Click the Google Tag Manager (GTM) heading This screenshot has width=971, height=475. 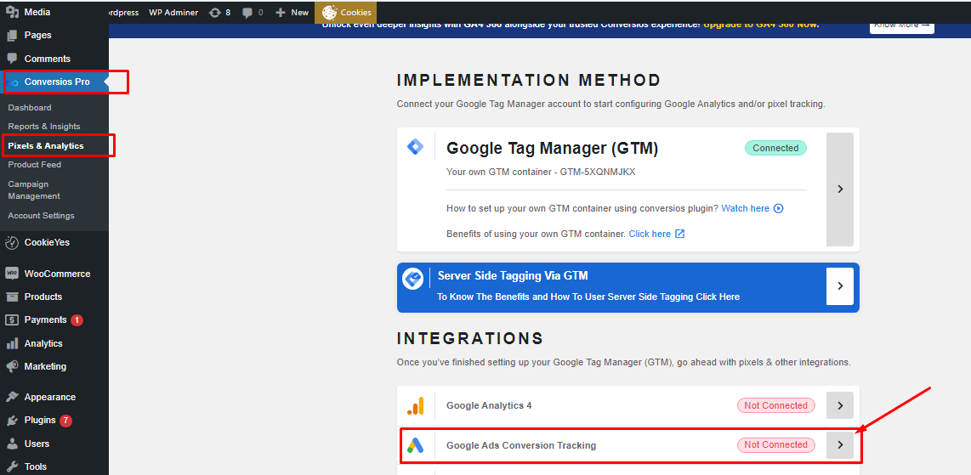(552, 149)
